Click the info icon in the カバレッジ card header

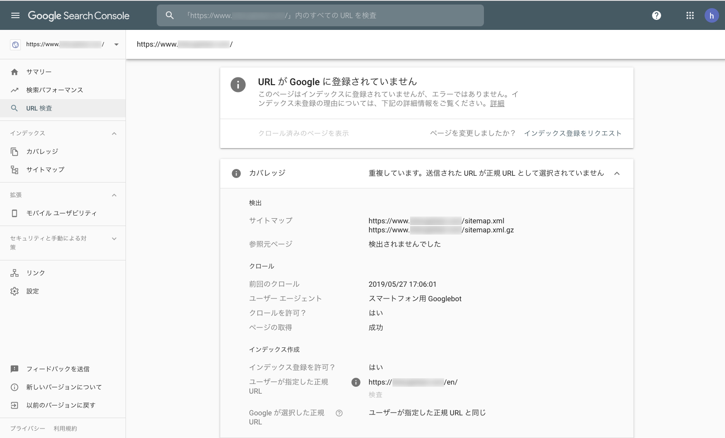[x=236, y=173]
